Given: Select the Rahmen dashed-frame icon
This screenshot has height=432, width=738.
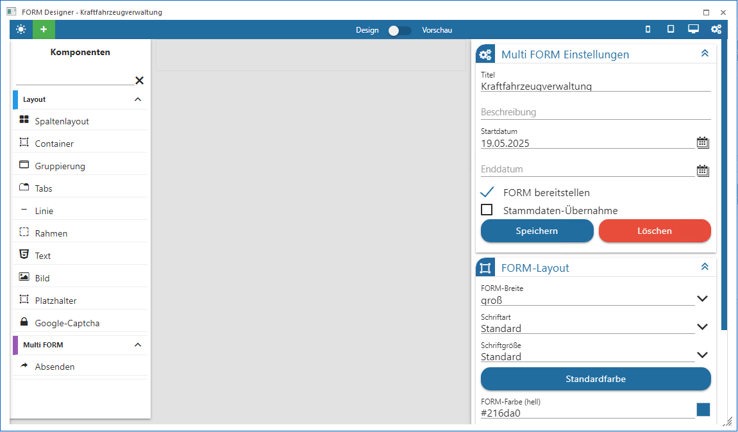Looking at the screenshot, I should tap(24, 232).
